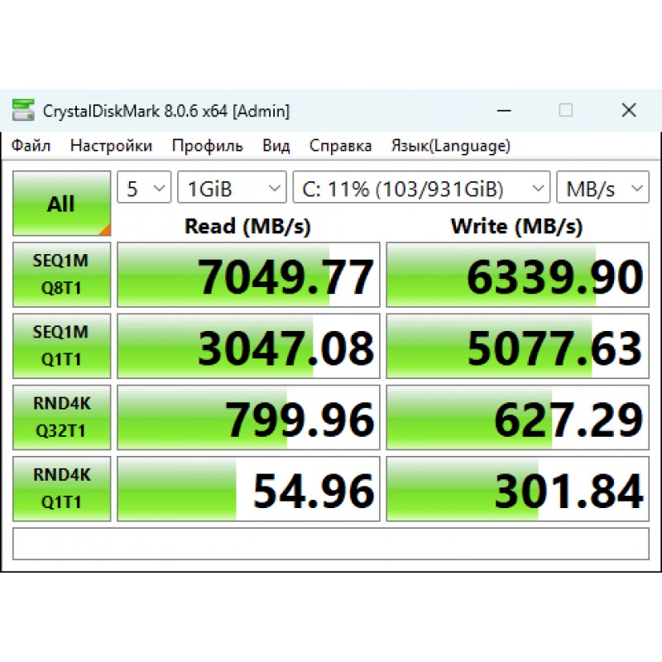This screenshot has width=662, height=662.
Task: Open the drive selector showing C: 11%
Action: tap(421, 189)
